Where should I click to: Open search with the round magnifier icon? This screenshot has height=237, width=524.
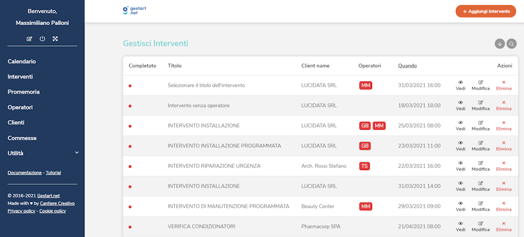coord(511,44)
